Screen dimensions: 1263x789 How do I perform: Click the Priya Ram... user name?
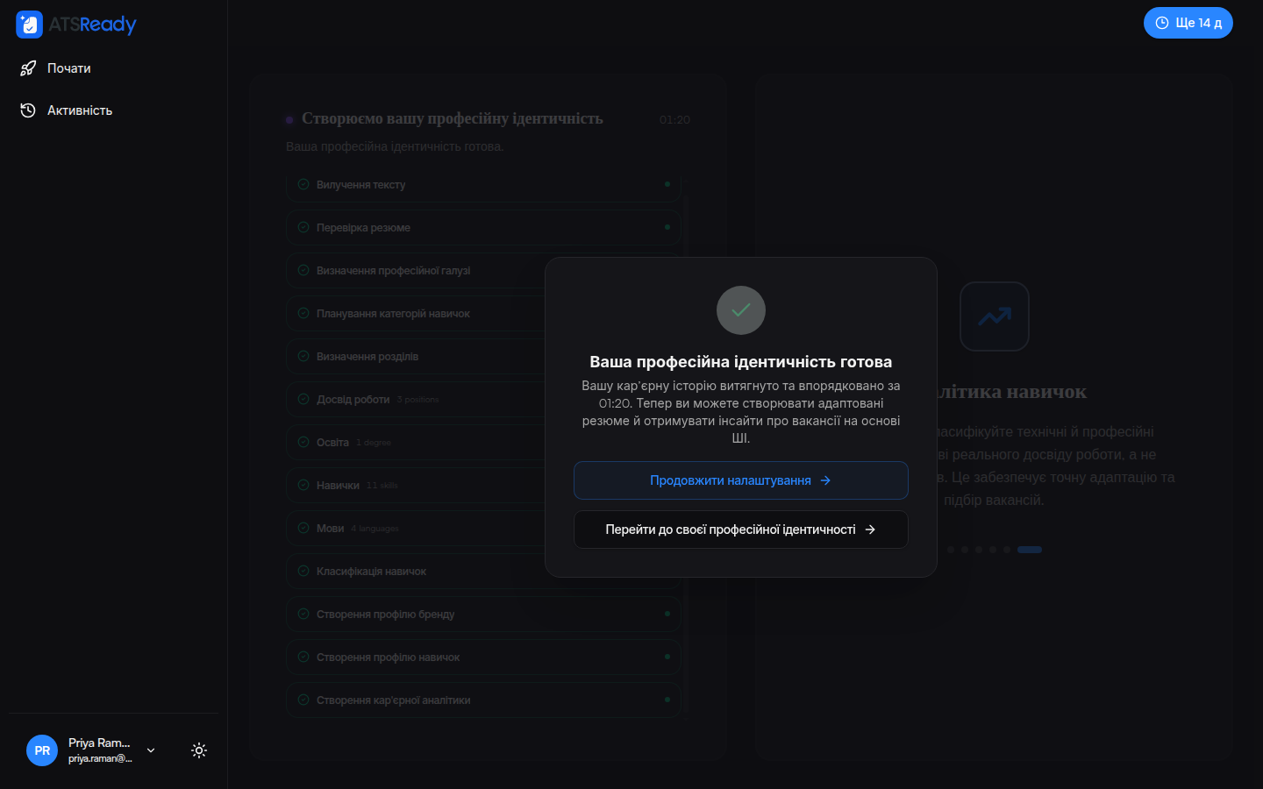tap(99, 743)
